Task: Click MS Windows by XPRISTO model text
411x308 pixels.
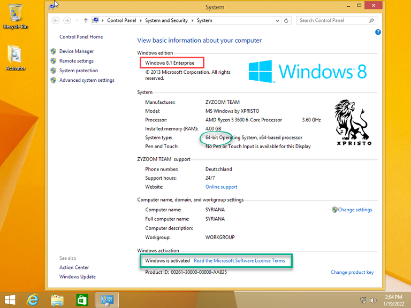Action: (x=232, y=111)
